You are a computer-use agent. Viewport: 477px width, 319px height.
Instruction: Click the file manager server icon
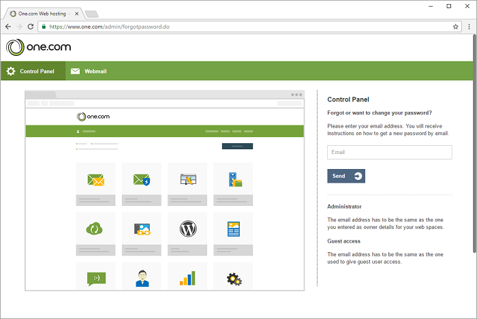(x=235, y=179)
